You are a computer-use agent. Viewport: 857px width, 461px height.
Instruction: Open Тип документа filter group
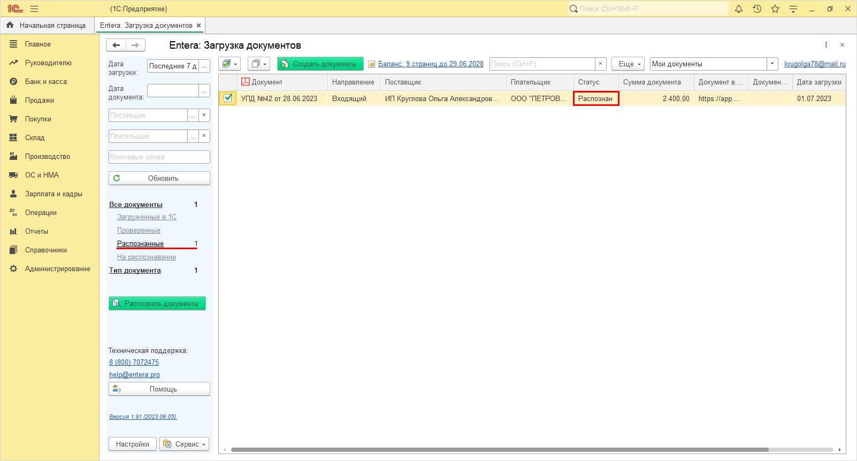(135, 271)
